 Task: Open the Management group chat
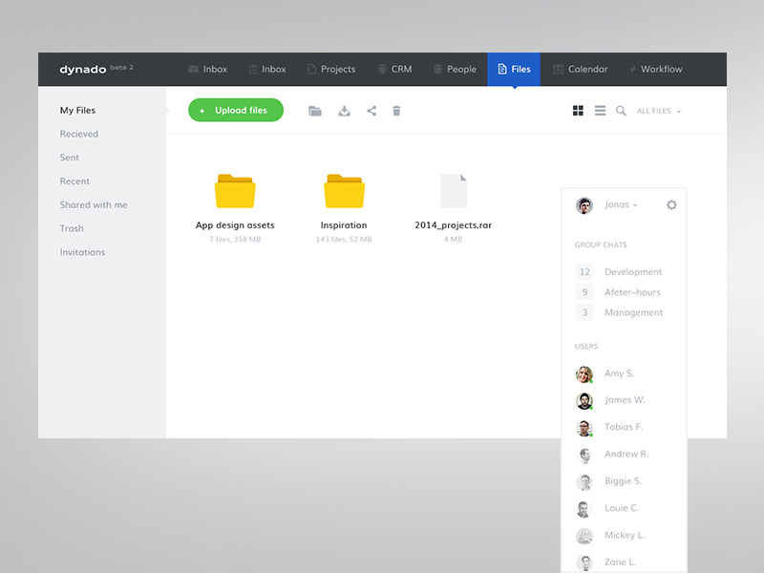coord(633,312)
